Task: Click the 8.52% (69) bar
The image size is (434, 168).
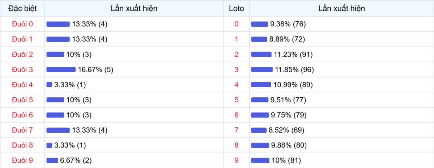Action: pyautogui.click(x=259, y=130)
